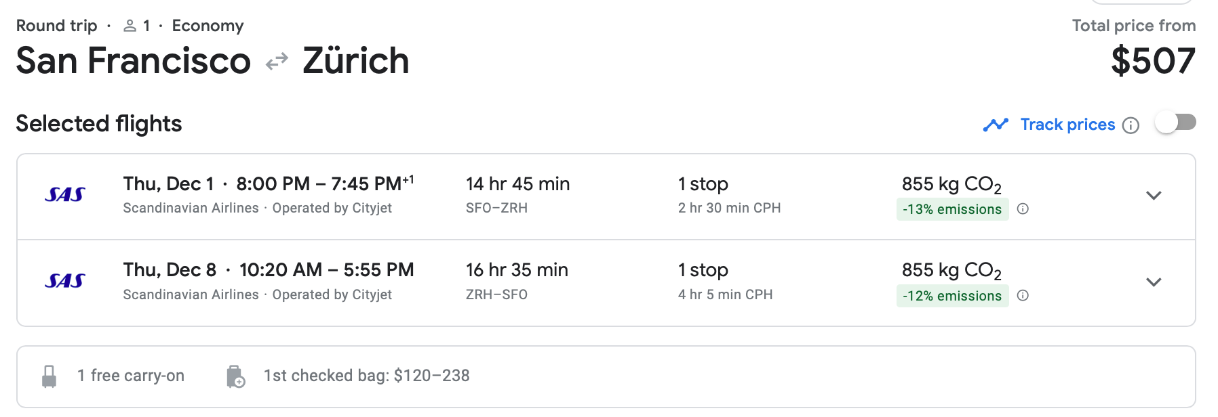Click the passenger count person icon

[130, 26]
